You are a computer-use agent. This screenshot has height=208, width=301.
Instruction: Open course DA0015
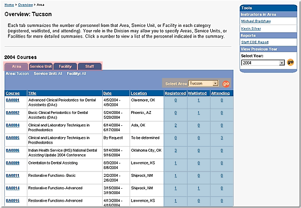(13, 200)
